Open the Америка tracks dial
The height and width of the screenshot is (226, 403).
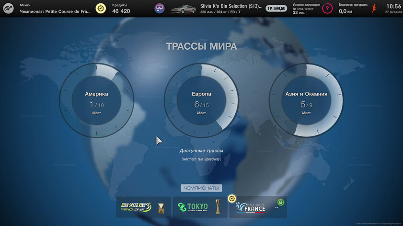[96, 100]
